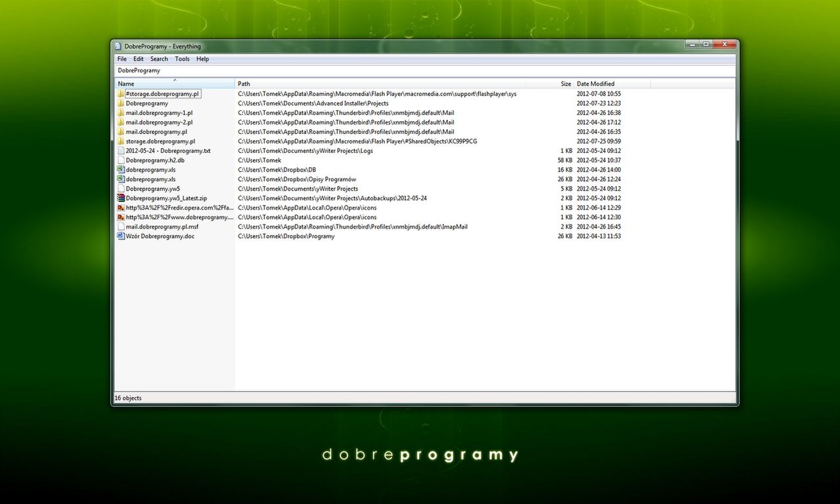
Task: Select the Dobreprogramy folder icon
Action: click(x=121, y=103)
